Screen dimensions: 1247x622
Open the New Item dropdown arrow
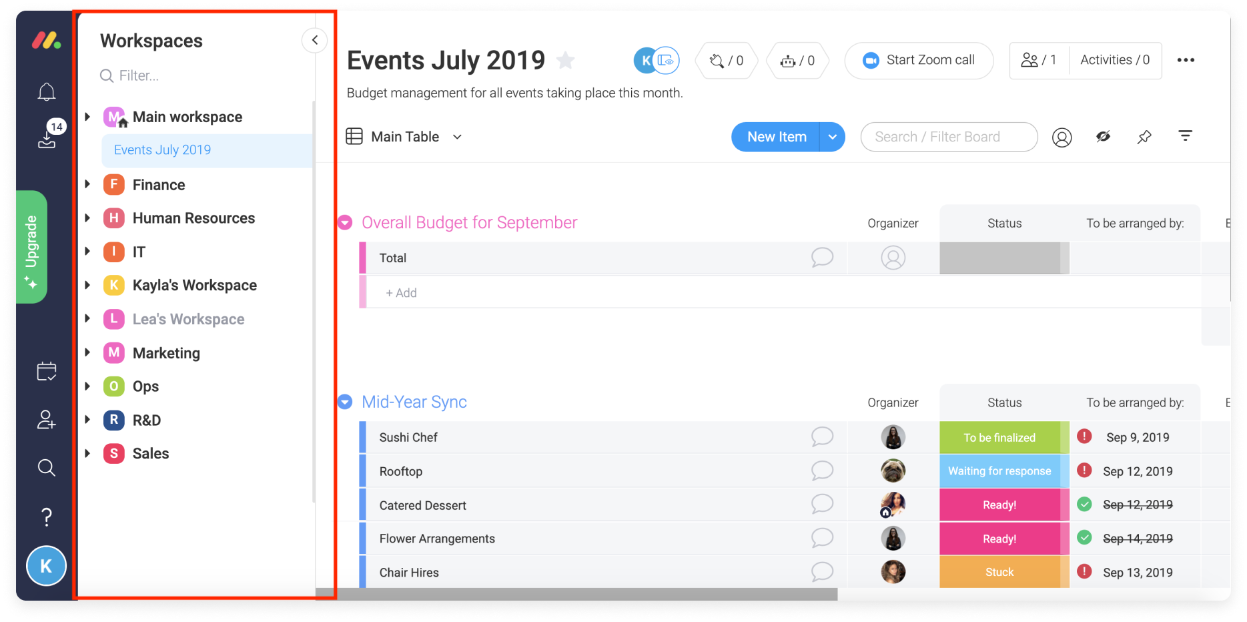coord(832,137)
